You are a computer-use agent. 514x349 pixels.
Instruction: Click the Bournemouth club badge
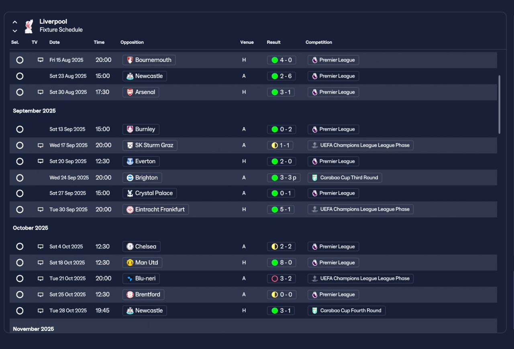tap(130, 60)
